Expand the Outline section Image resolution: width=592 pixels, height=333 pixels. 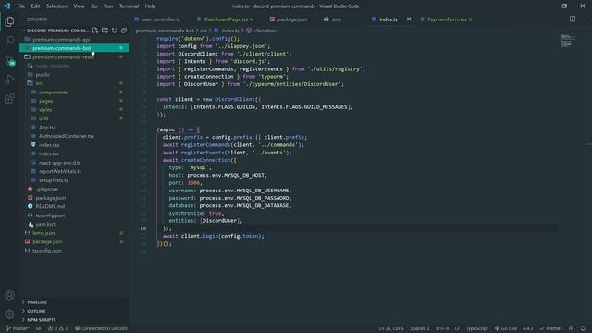point(75,311)
